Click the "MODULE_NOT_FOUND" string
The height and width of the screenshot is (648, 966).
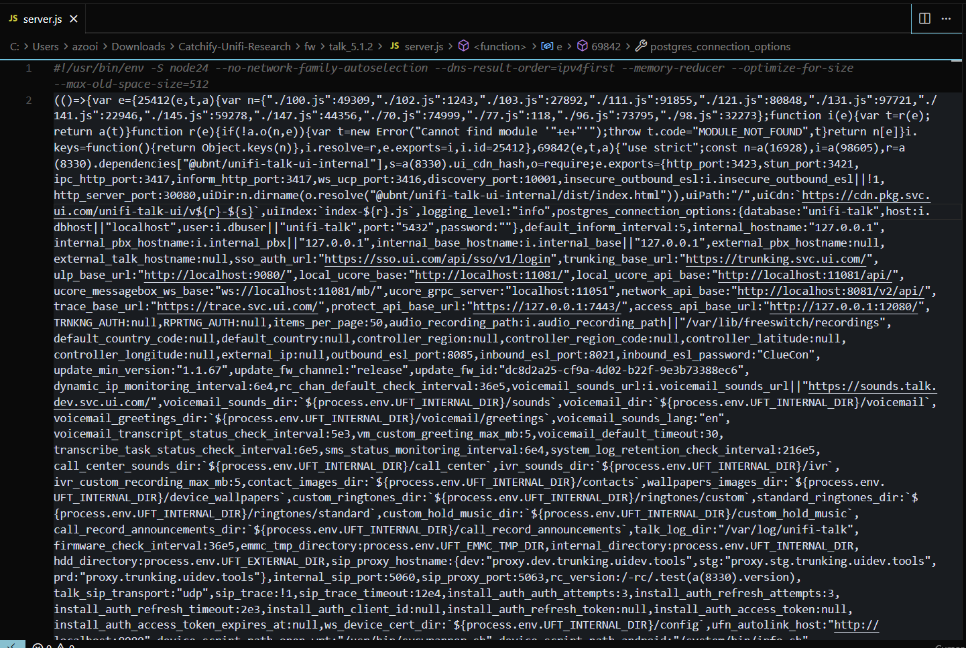pos(750,132)
